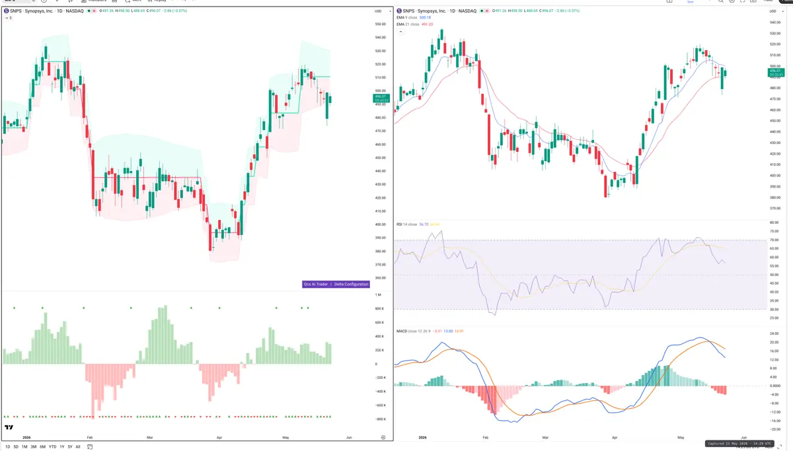Click the symbol logo icon in left chart

tap(7, 11)
